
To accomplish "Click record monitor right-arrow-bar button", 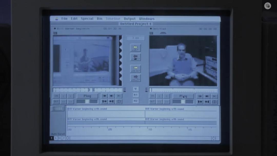I will [x=207, y=102].
